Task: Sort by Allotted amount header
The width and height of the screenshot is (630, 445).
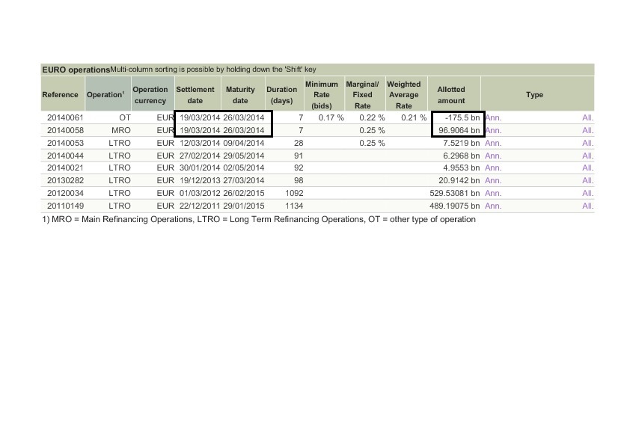Action: click(x=454, y=94)
